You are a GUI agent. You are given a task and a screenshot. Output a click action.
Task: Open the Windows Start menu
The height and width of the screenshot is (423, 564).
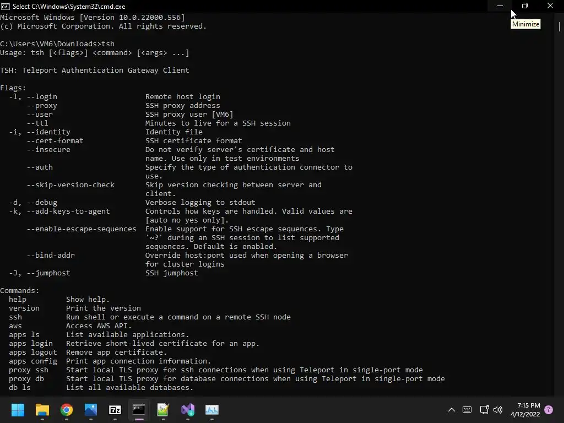[18, 410]
